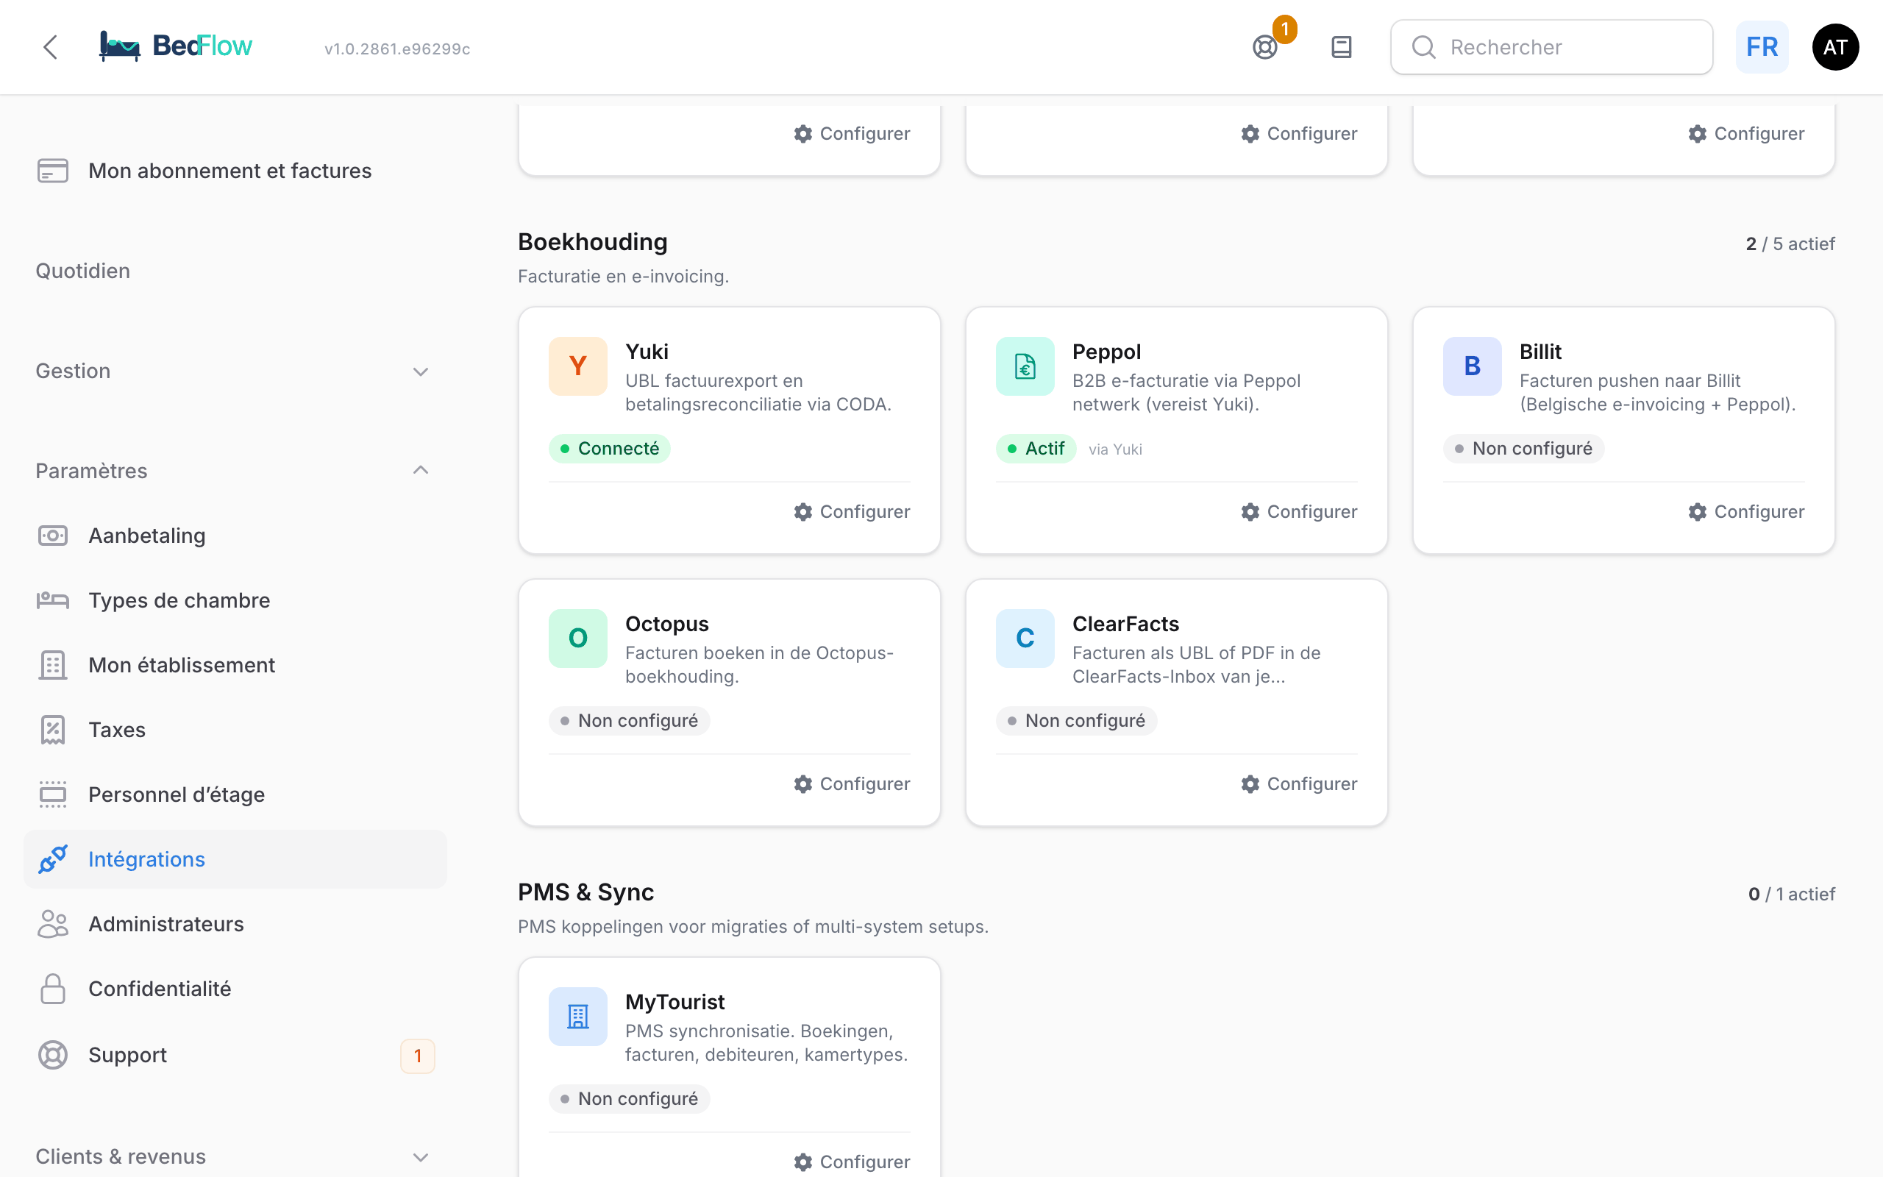Screen dimensions: 1883x1177
Task: Click the credit card icon for abonnement
Action: tap(53, 171)
